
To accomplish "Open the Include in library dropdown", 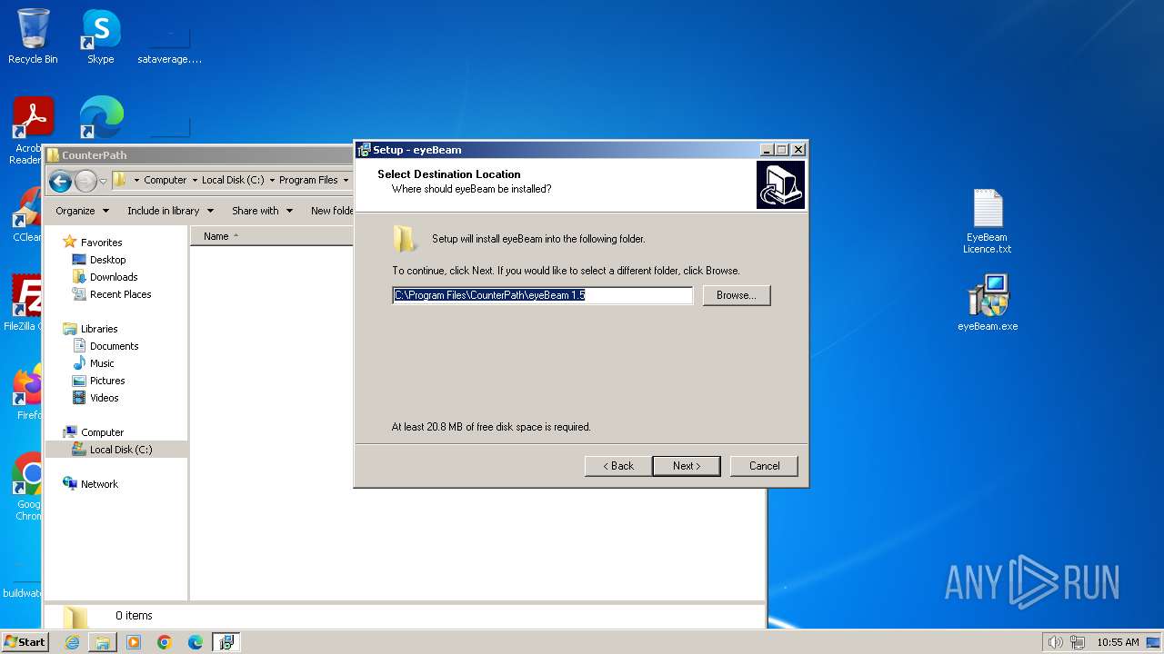I will click(170, 211).
